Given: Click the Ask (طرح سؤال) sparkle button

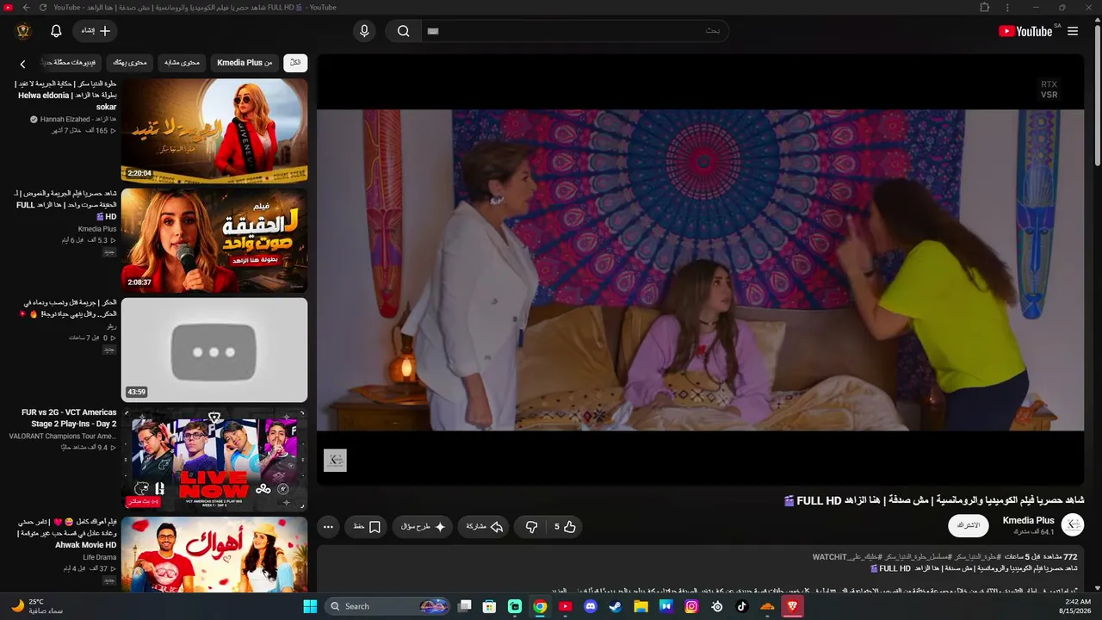Looking at the screenshot, I should [423, 527].
